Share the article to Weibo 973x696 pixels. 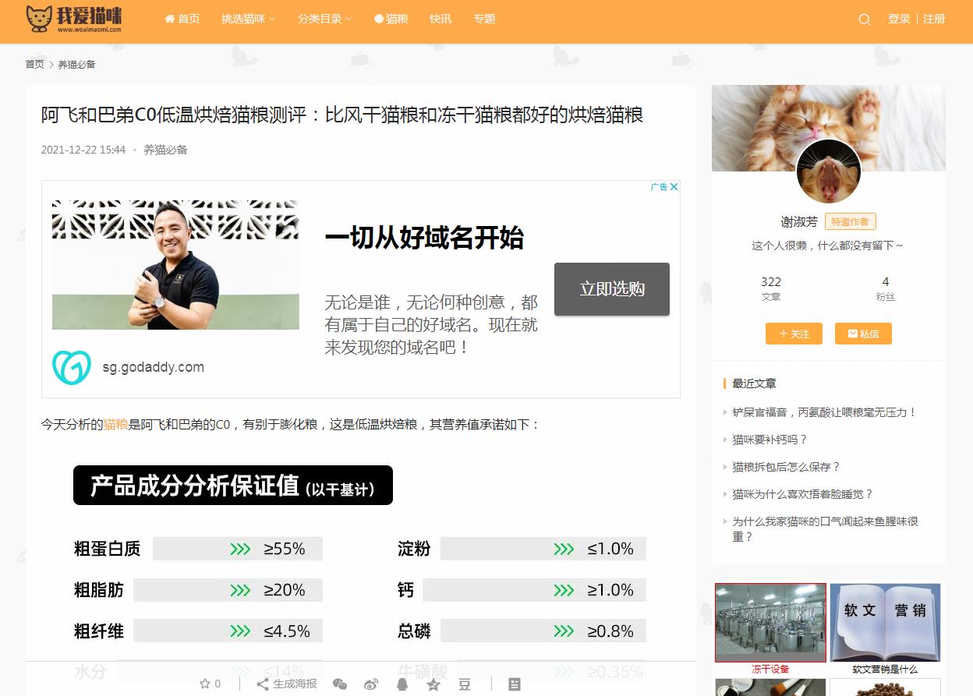click(371, 684)
